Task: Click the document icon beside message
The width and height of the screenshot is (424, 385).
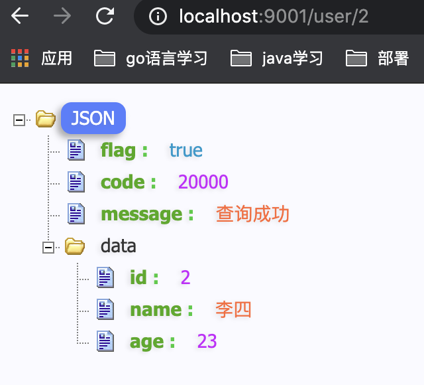Action: click(76, 214)
